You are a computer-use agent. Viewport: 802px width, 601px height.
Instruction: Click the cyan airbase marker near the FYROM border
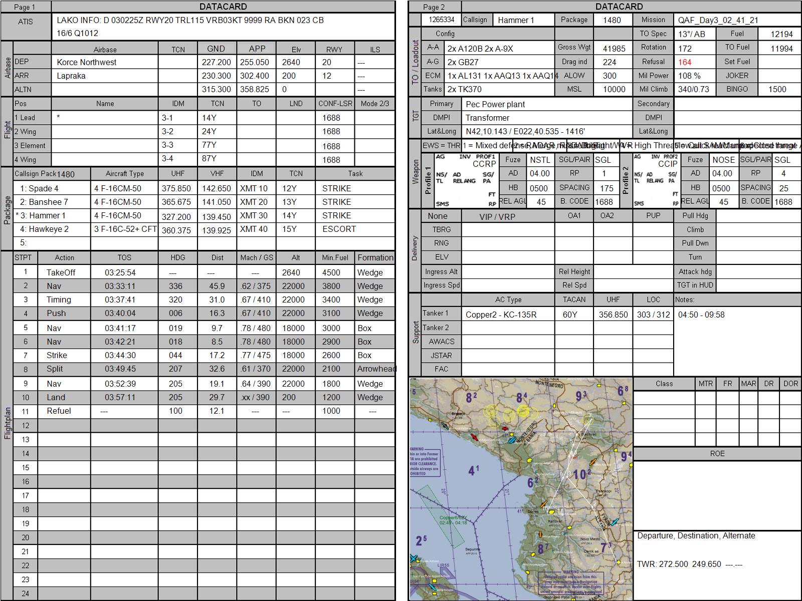pos(615,522)
